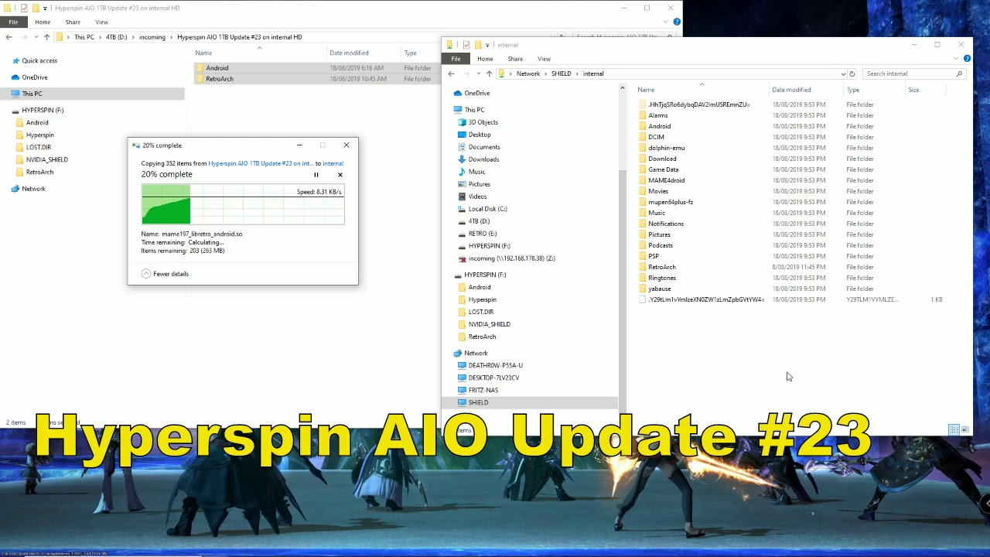The image size is (990, 557).
Task: Open the Home tab in internal window
Action: (x=485, y=59)
